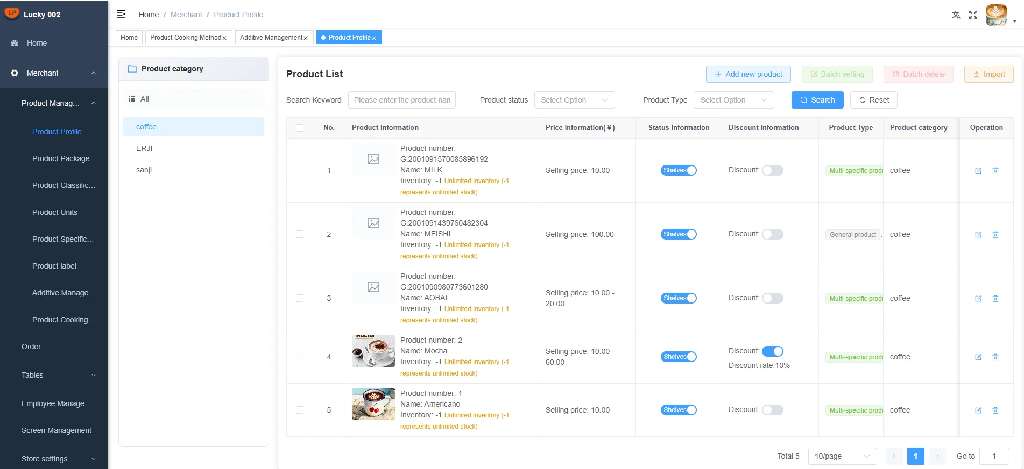Enable discount for MEISHI

pyautogui.click(x=773, y=234)
